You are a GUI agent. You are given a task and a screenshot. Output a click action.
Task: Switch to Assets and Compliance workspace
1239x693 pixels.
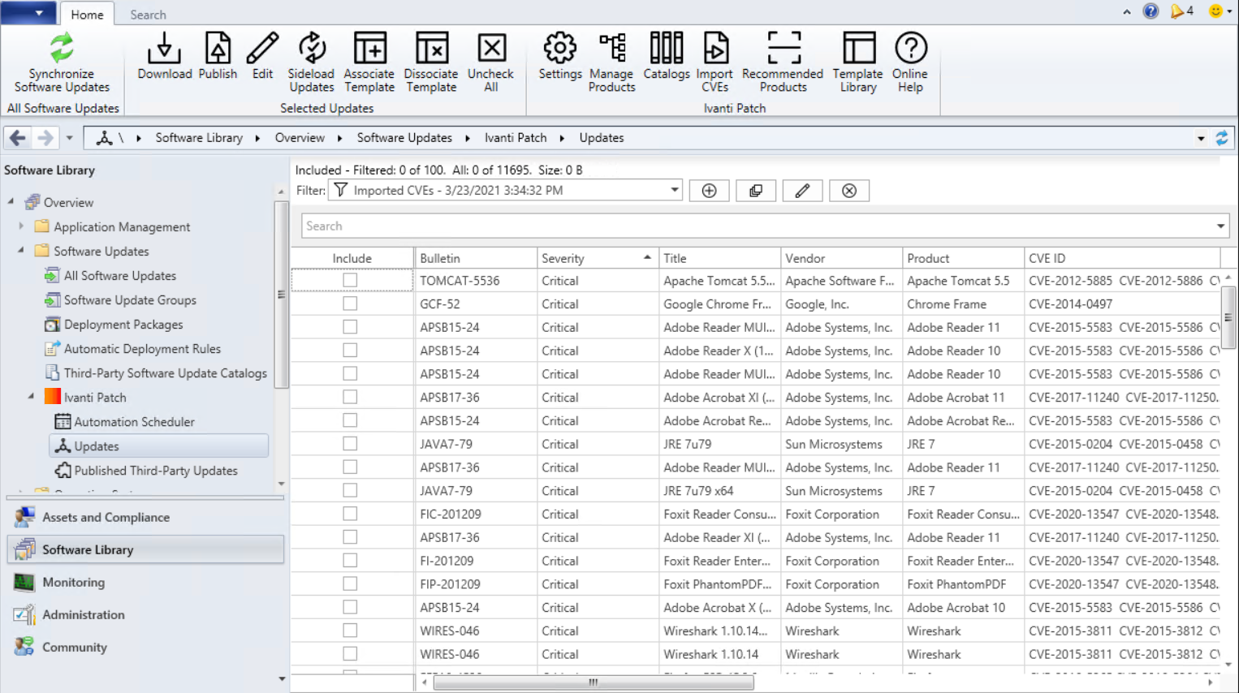106,517
